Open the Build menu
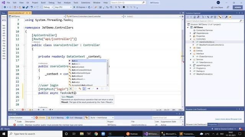 [43, 3]
